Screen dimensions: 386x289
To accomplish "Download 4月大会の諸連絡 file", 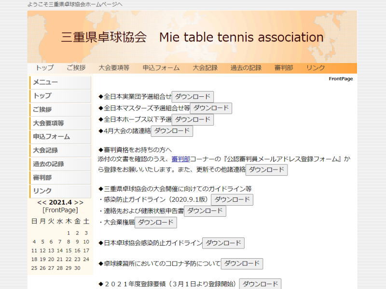I will 172,131.
